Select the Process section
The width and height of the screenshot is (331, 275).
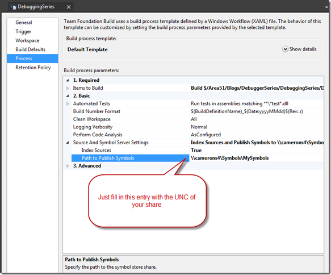point(32,59)
